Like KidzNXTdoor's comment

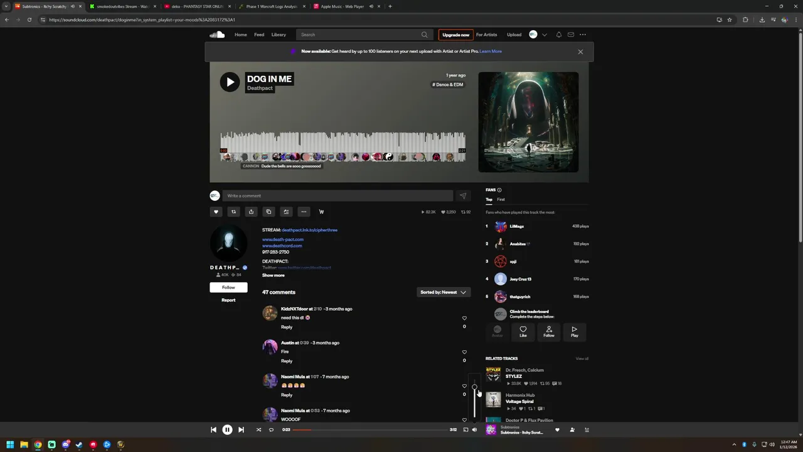coord(464,318)
